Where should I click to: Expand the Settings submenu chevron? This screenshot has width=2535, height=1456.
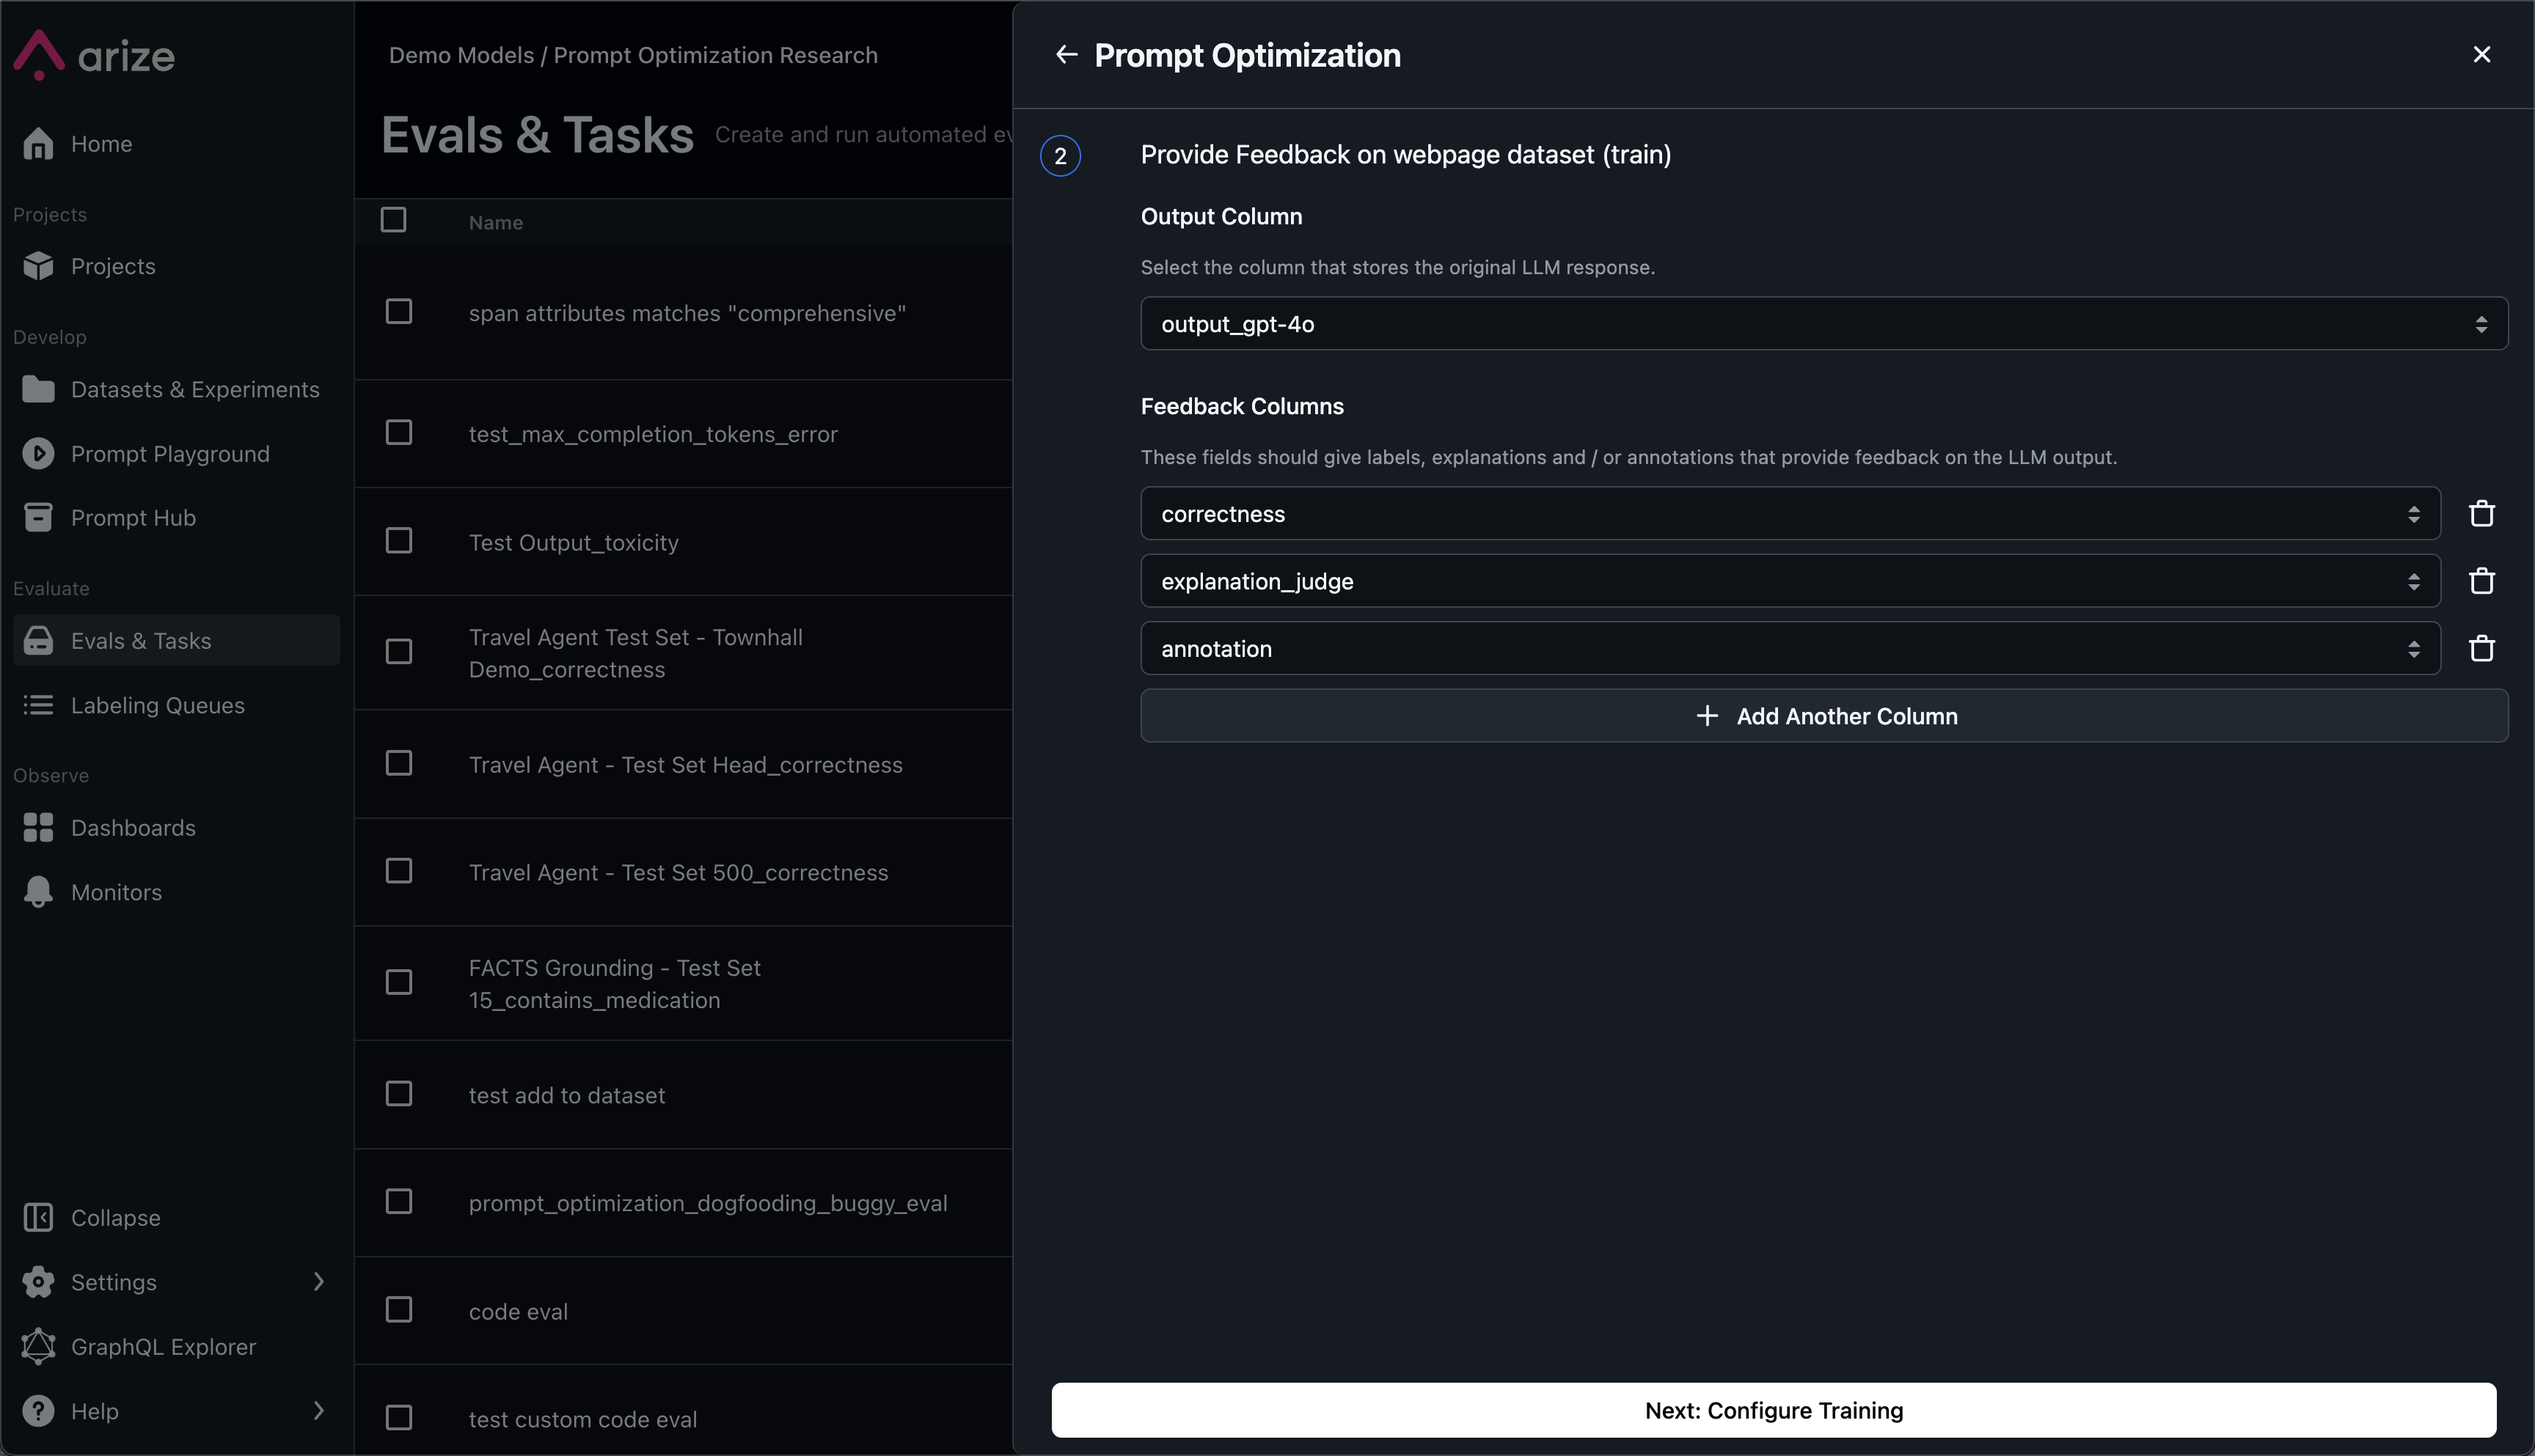point(319,1282)
